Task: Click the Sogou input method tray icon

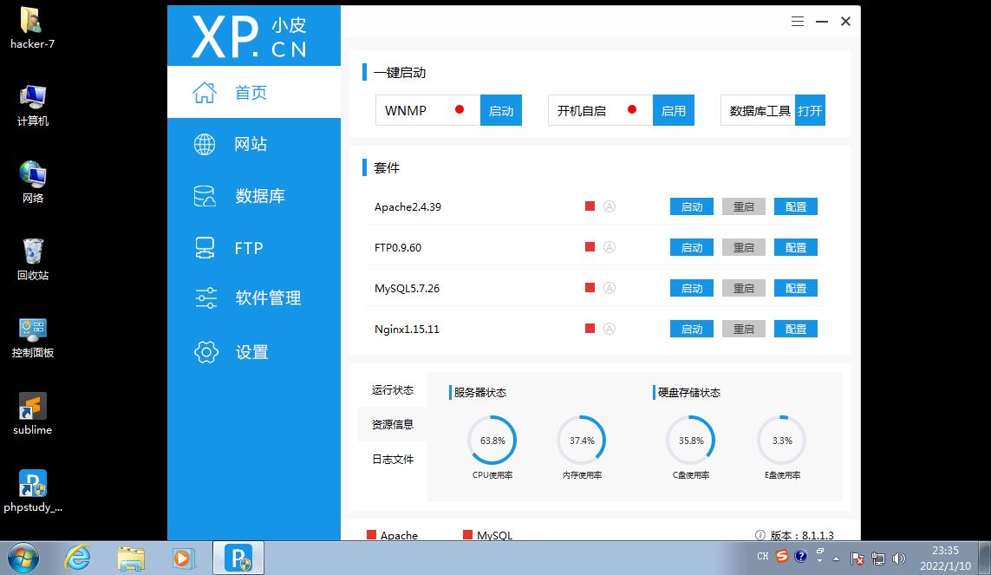Action: point(782,556)
